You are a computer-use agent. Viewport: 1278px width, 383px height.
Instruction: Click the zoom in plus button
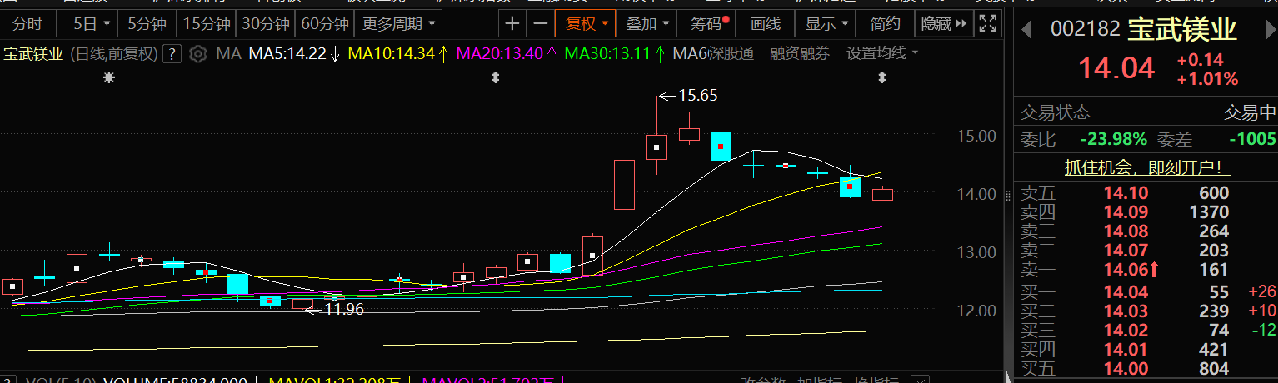(x=512, y=23)
